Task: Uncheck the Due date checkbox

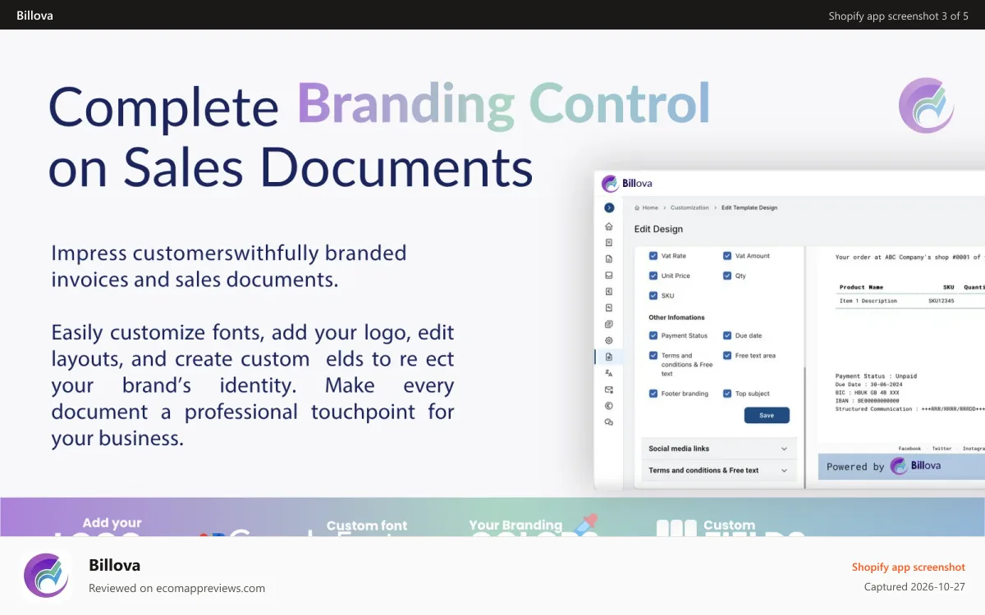Action: tap(727, 335)
